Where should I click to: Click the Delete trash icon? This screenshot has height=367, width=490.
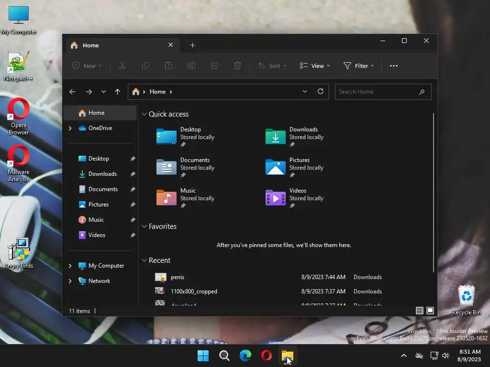[x=237, y=65]
